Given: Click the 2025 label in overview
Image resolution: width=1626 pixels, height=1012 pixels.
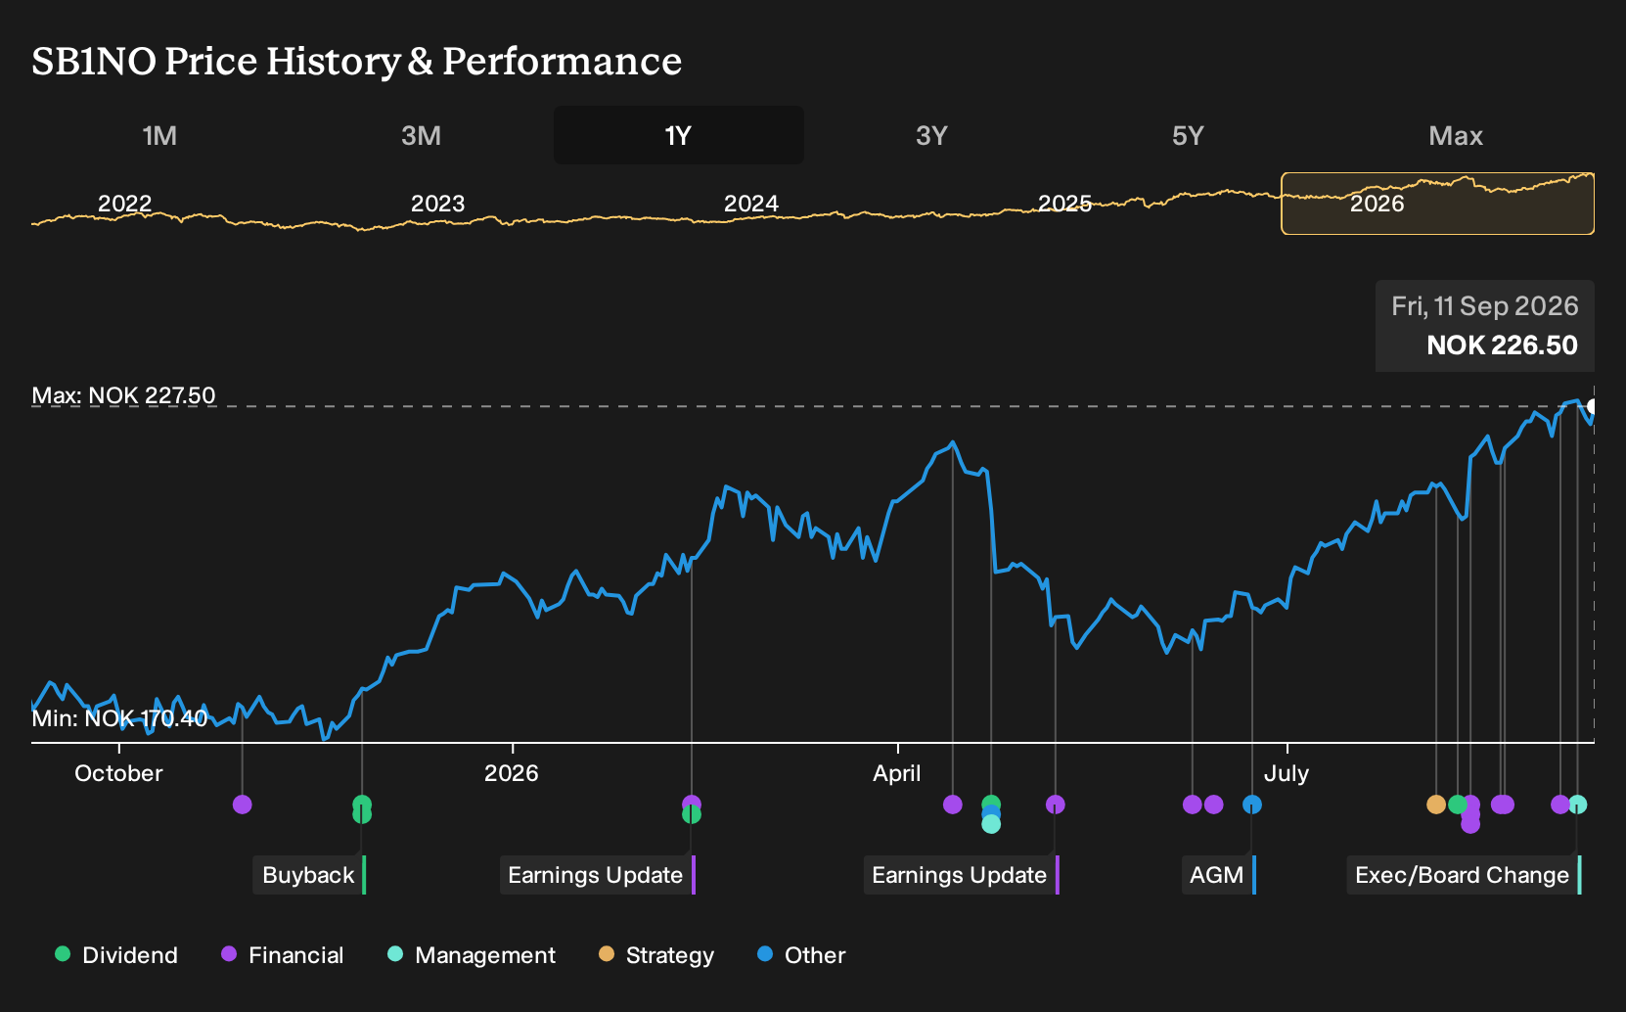Looking at the screenshot, I should coord(1064,204).
